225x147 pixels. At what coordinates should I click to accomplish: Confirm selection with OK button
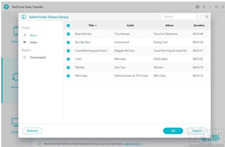coord(173,131)
